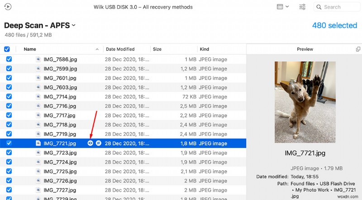The height and width of the screenshot is (200, 362).
Task: Click the 72 KB size cell
Action: 189,97
